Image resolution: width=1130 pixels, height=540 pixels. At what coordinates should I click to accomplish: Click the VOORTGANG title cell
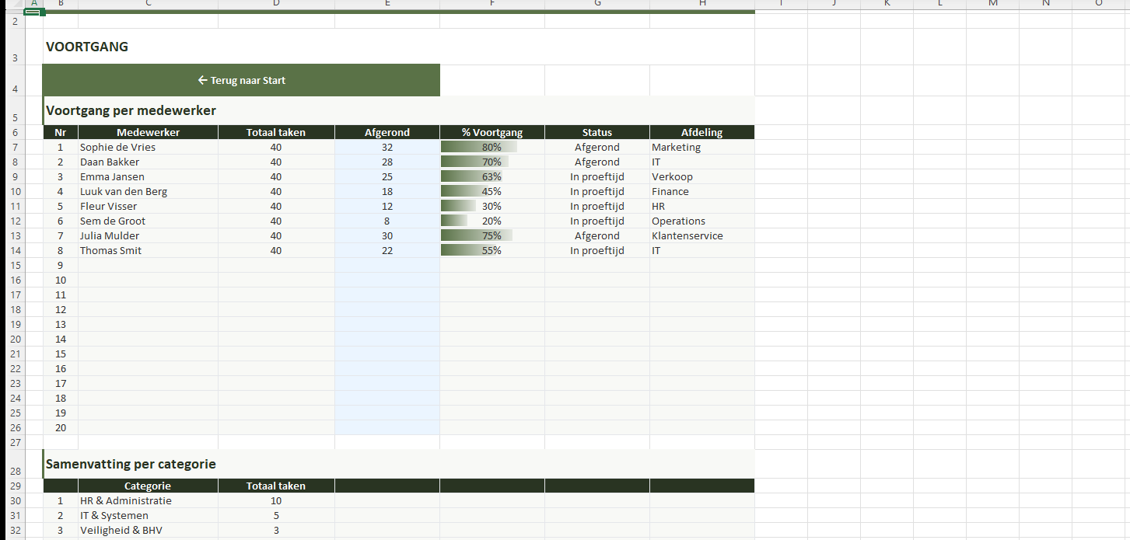point(87,47)
